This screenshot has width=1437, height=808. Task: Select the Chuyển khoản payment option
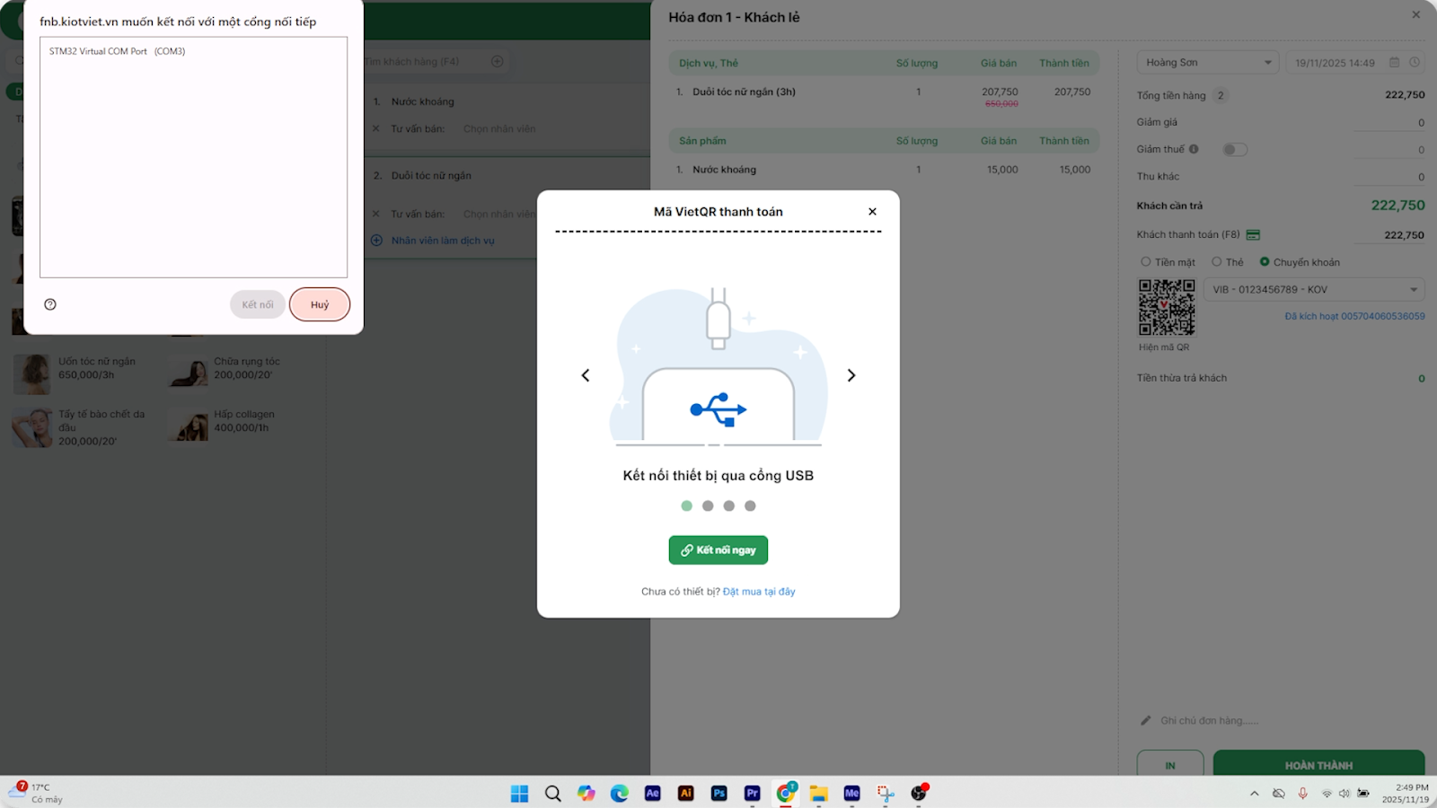coord(1300,262)
